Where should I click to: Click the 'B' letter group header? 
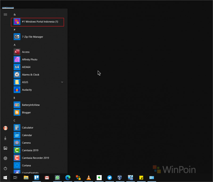point(14,98)
